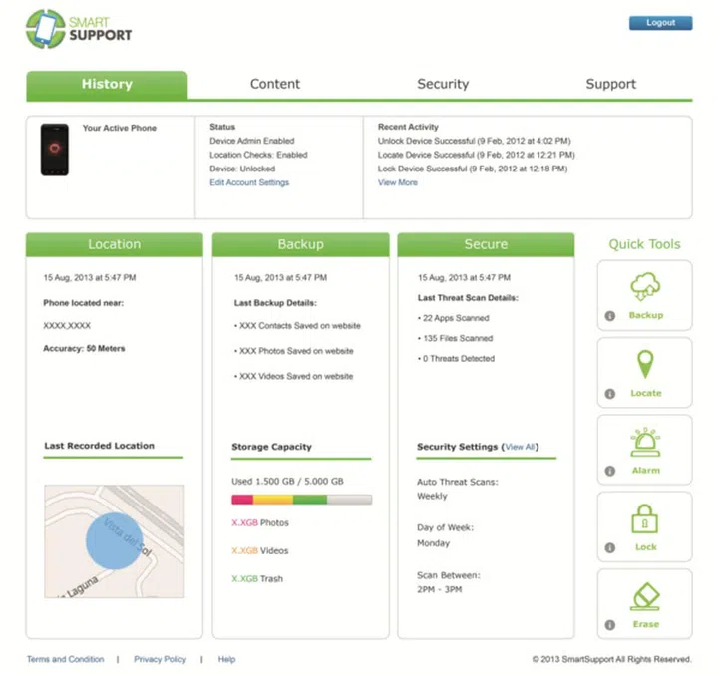This screenshot has width=718, height=674.
Task: Switch to the History tab
Action: click(107, 85)
